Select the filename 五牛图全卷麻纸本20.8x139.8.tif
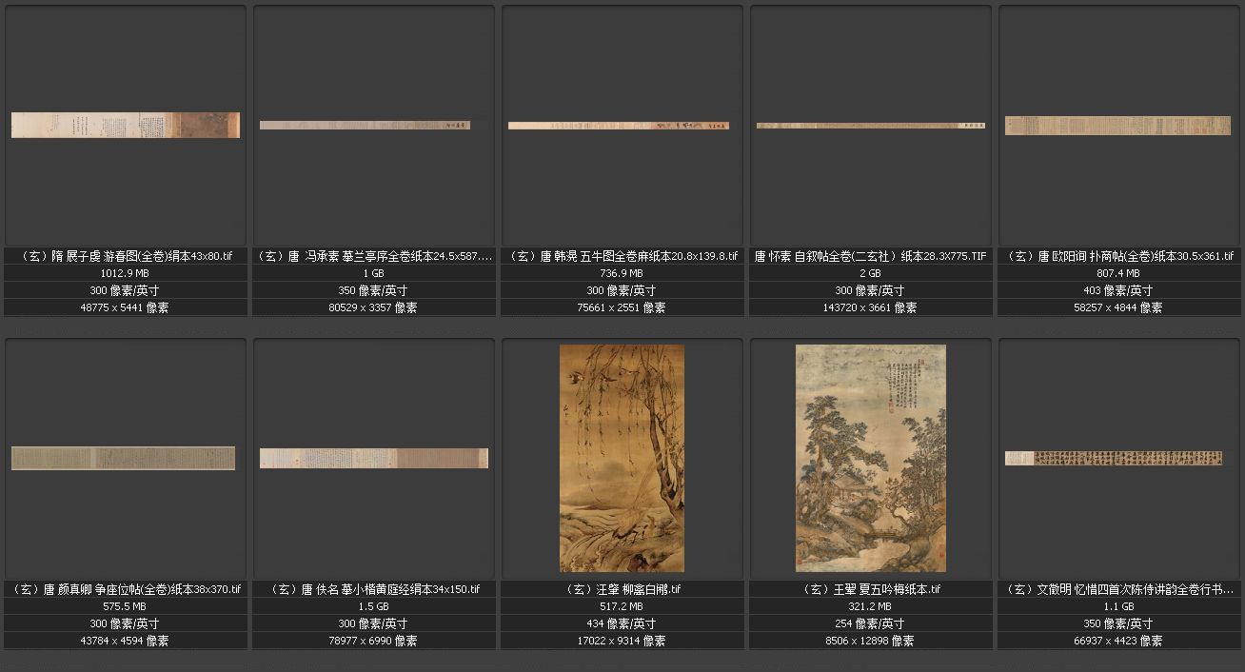The image size is (1245, 672). [x=622, y=256]
